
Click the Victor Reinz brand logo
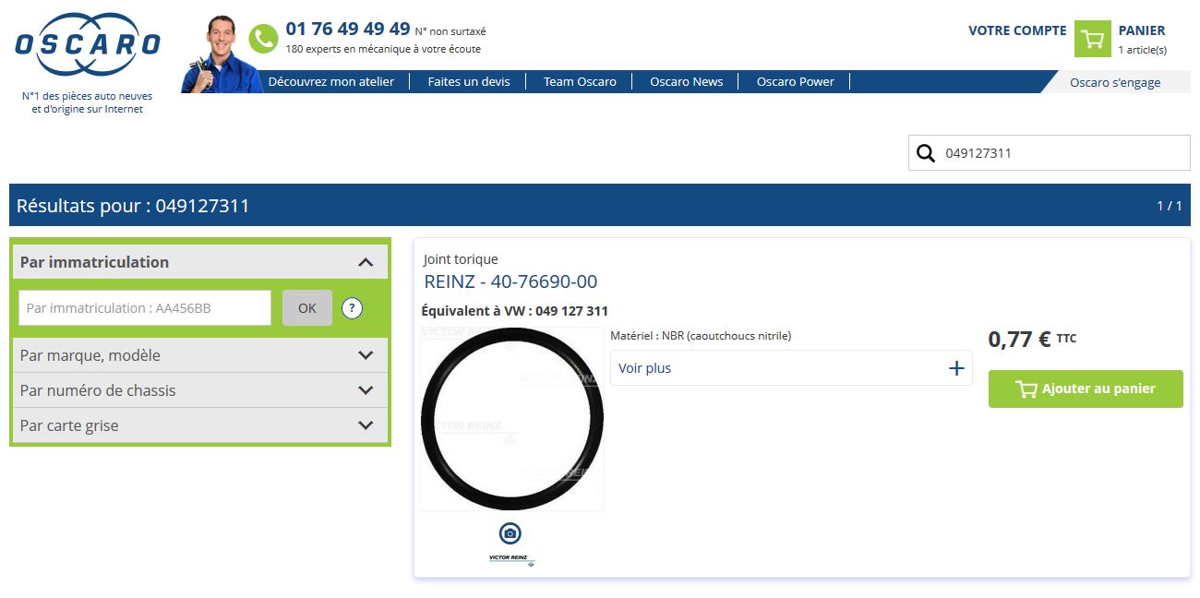coord(512,560)
